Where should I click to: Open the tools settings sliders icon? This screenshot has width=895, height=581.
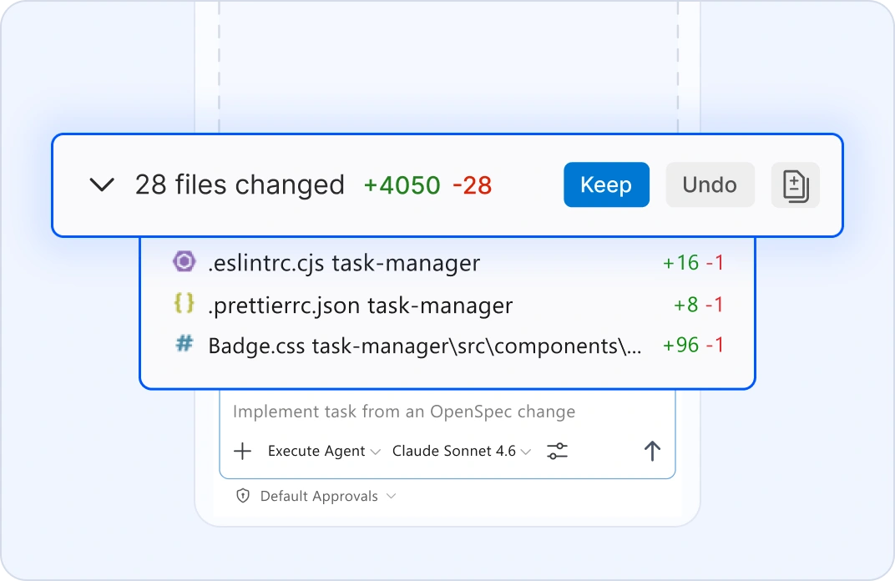point(557,451)
